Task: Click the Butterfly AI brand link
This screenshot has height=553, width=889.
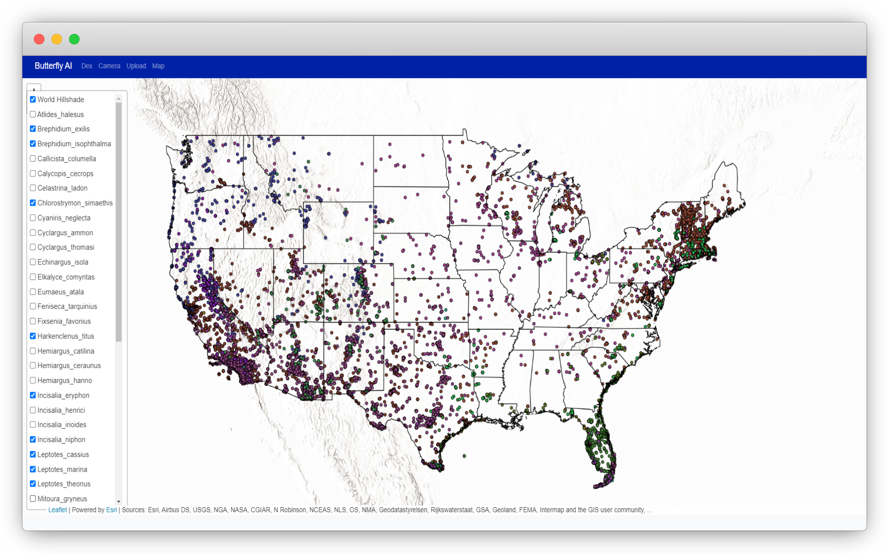Action: click(53, 66)
